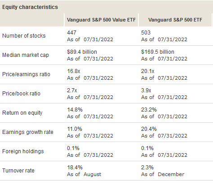Click the Median market cap label

tap(26, 55)
